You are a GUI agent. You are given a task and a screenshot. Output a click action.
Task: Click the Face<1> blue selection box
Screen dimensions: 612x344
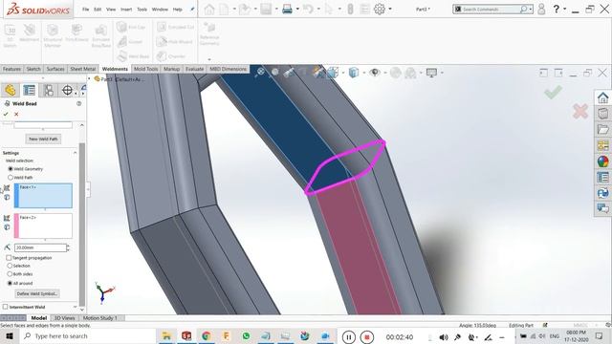click(43, 196)
